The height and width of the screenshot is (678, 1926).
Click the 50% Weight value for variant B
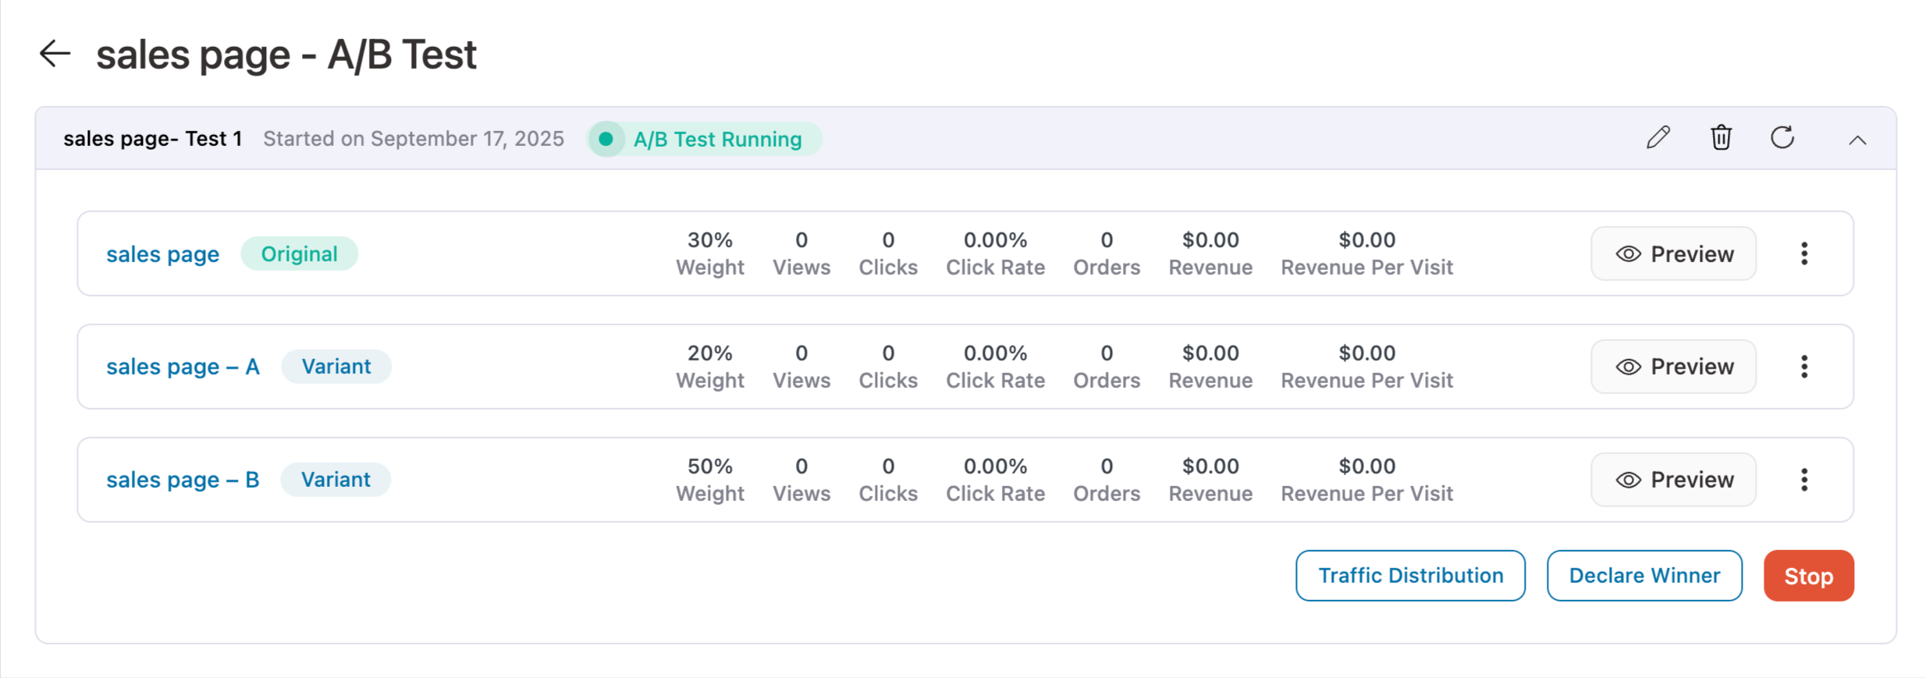(x=709, y=467)
